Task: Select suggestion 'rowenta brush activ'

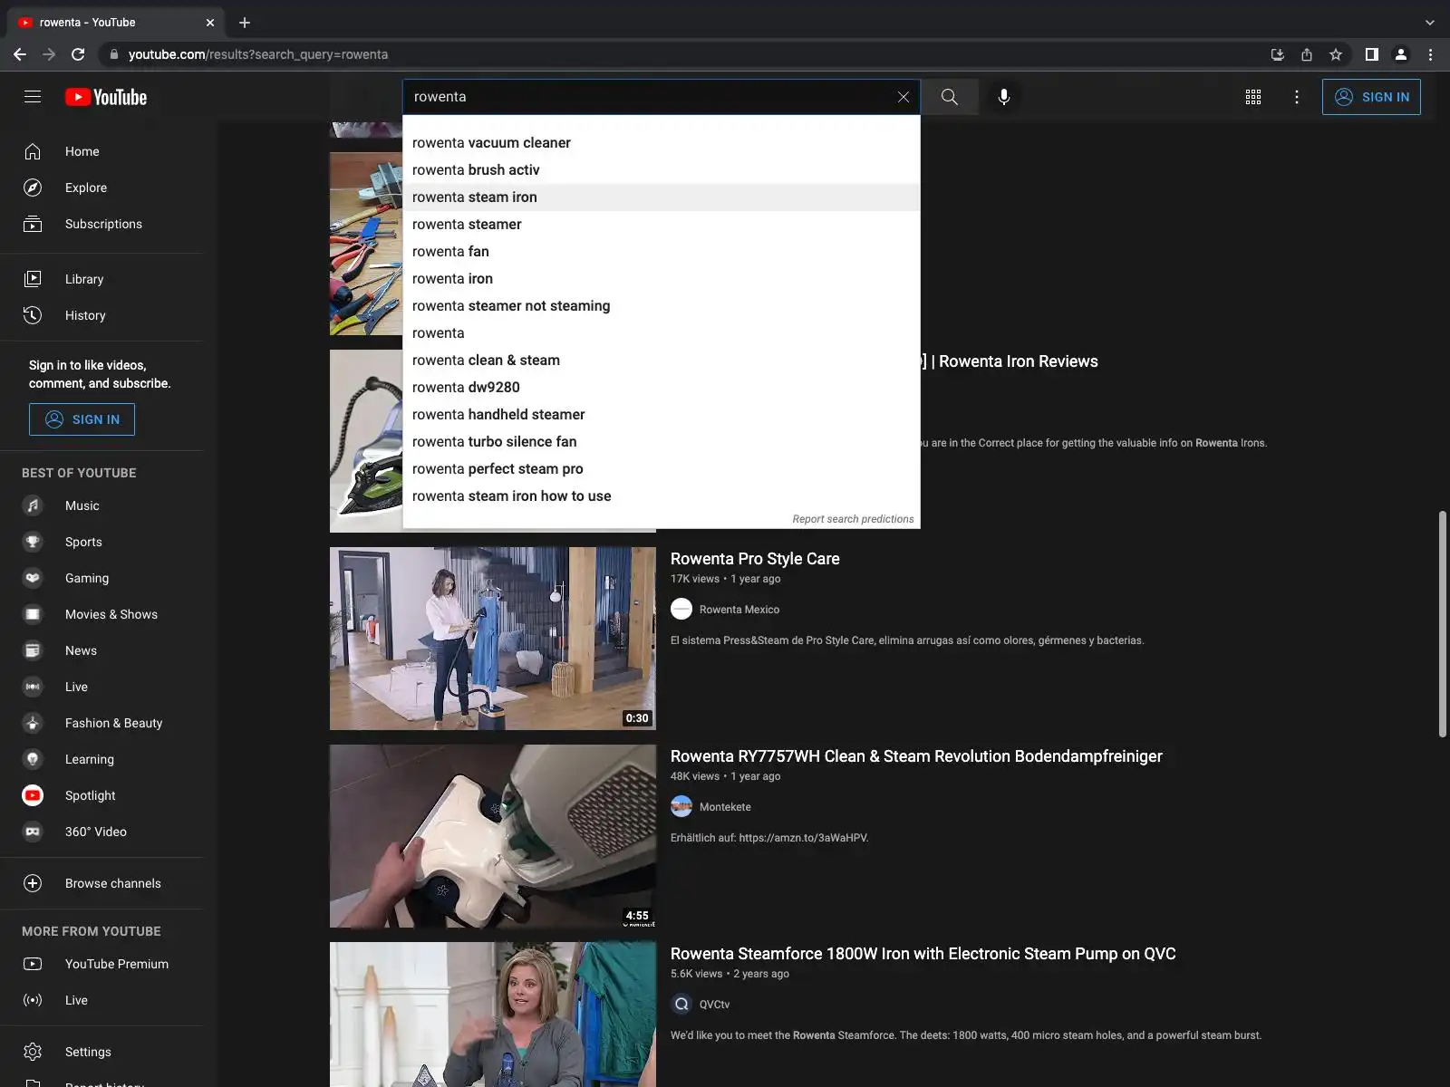Action: [x=662, y=170]
